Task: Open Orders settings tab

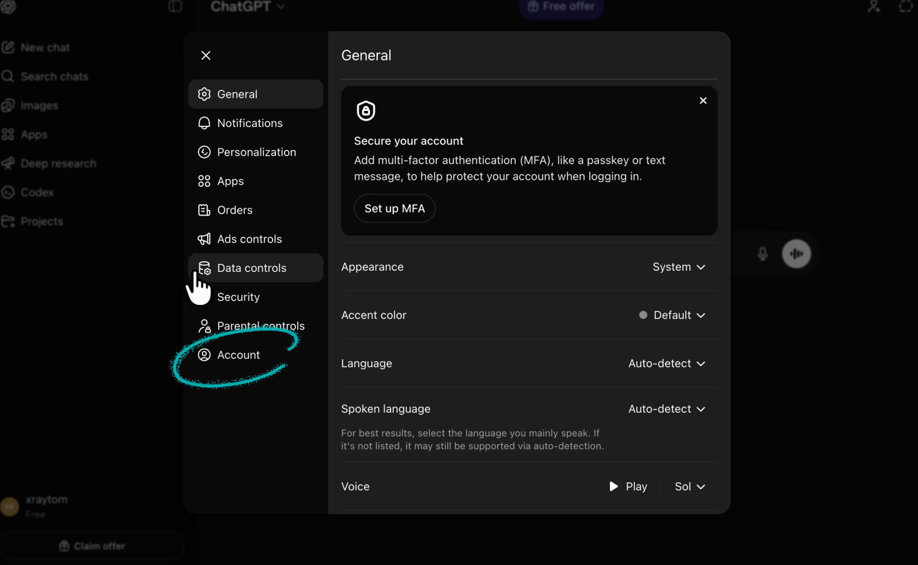Action: 255,210
